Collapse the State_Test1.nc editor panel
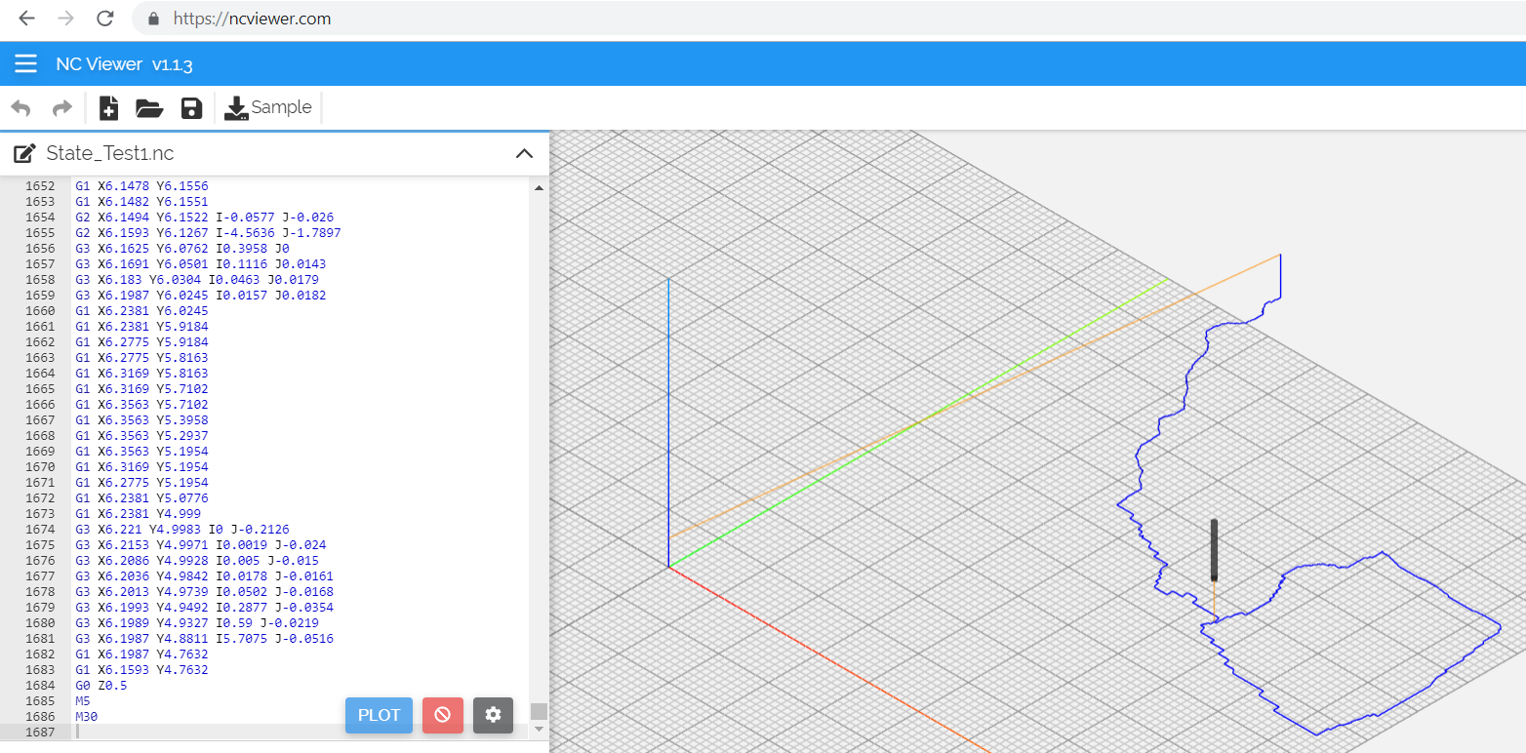1526x753 pixels. coord(524,153)
